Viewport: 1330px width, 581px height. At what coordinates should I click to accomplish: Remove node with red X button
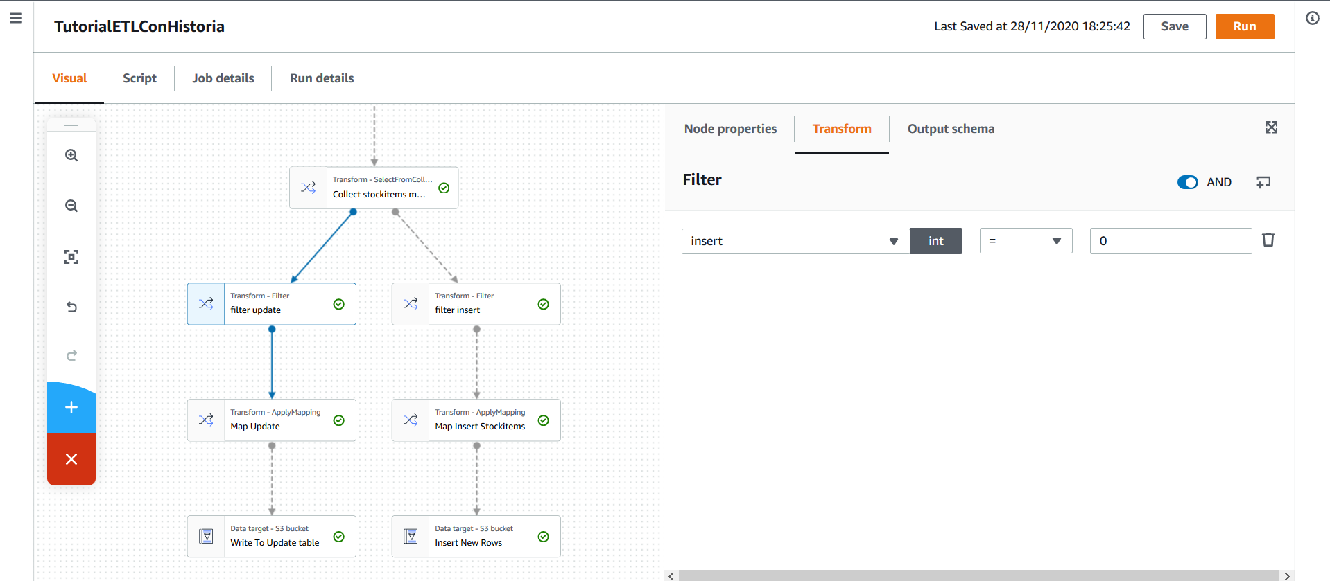click(71, 459)
